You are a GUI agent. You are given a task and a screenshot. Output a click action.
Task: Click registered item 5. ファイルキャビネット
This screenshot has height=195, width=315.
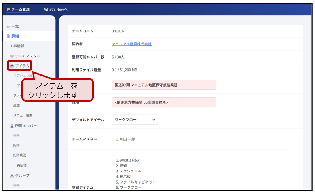pos(136,182)
